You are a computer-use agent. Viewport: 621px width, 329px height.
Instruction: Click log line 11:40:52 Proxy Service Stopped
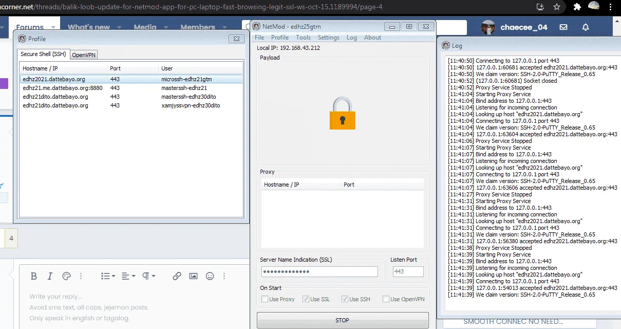coord(490,87)
